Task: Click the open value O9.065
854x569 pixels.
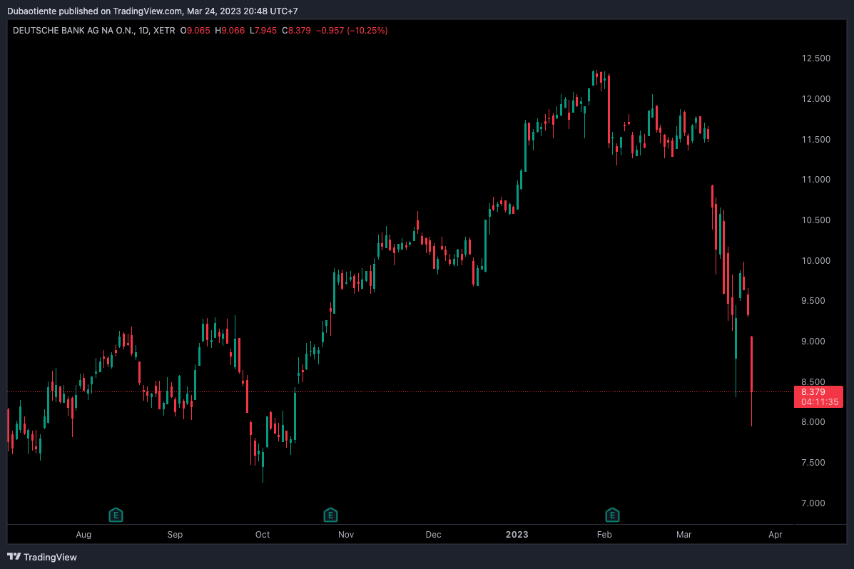Action: [x=195, y=31]
